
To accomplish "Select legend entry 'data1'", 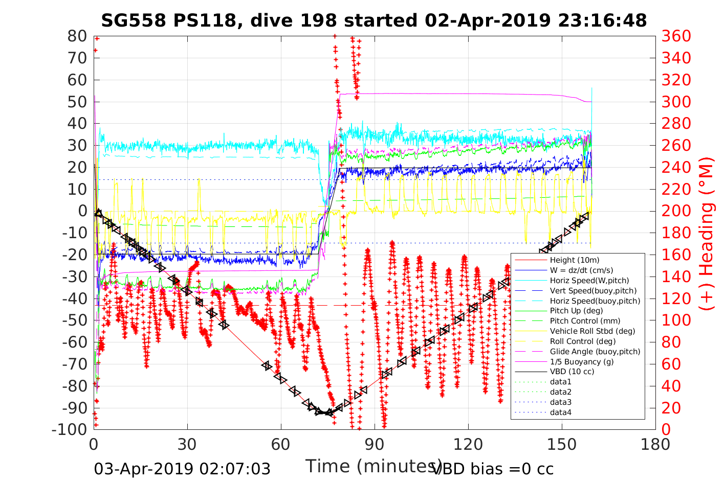I will [x=561, y=382].
